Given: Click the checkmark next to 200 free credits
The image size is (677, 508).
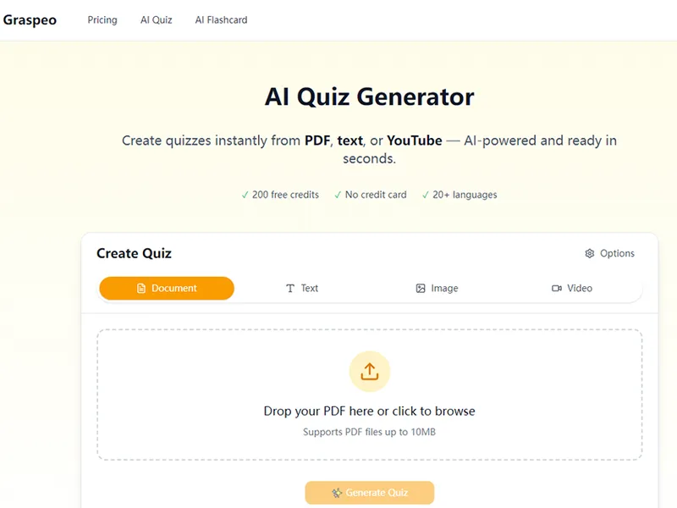Looking at the screenshot, I should pos(245,196).
